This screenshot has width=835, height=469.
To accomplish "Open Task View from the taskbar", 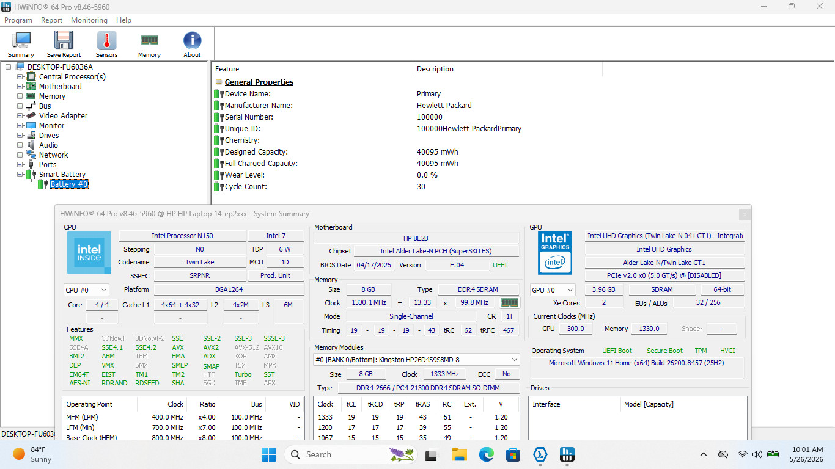I will coord(433,454).
